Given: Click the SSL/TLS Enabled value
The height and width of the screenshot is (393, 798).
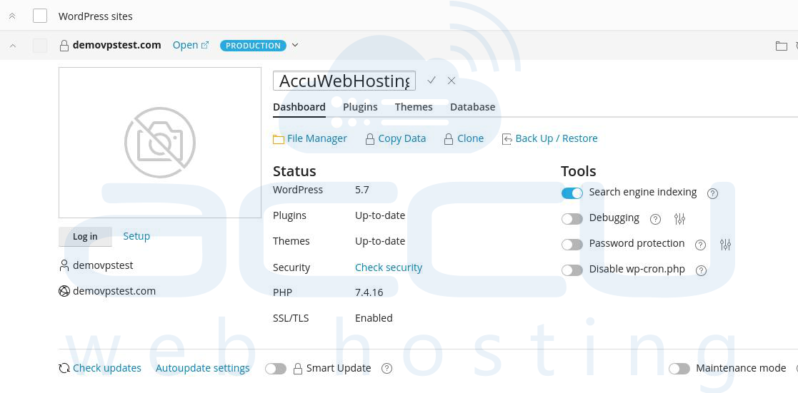Looking at the screenshot, I should click(374, 318).
